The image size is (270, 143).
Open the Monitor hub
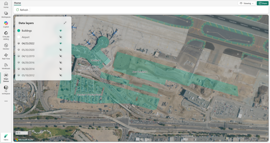point(6,46)
